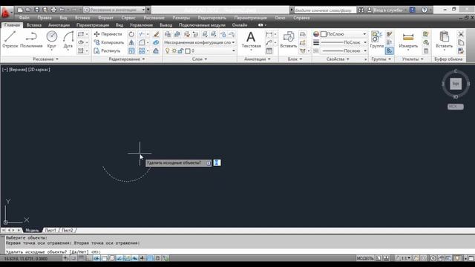
Task: Select the Hatch tool icon in Рисование panel
Action: (81, 51)
